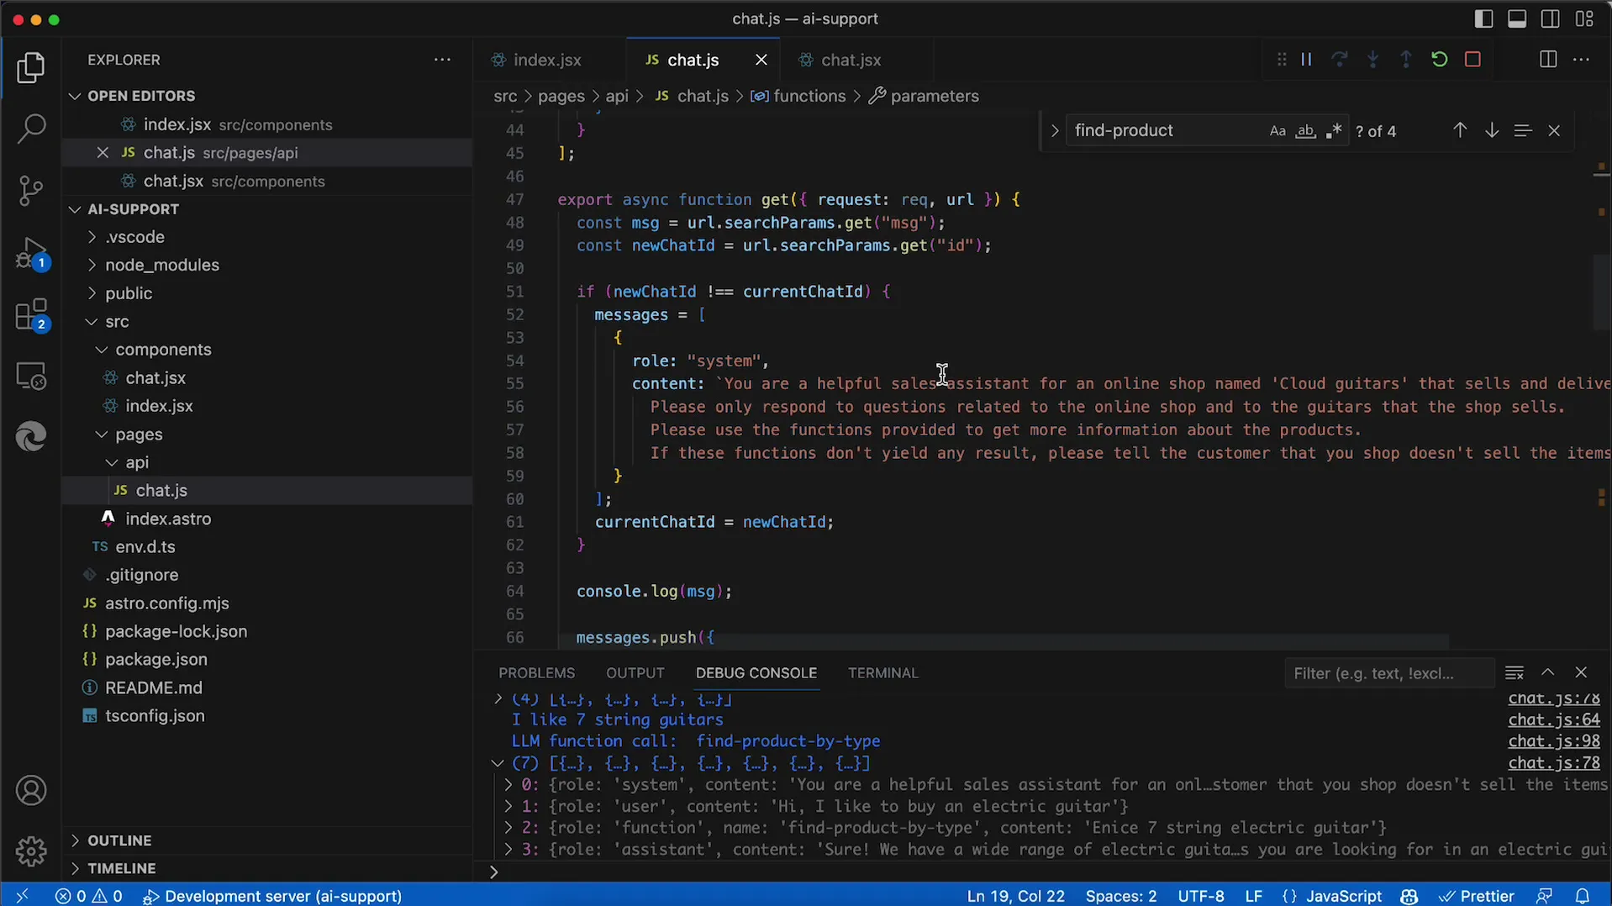Open the Extensions view
1612x906 pixels.
(x=31, y=315)
